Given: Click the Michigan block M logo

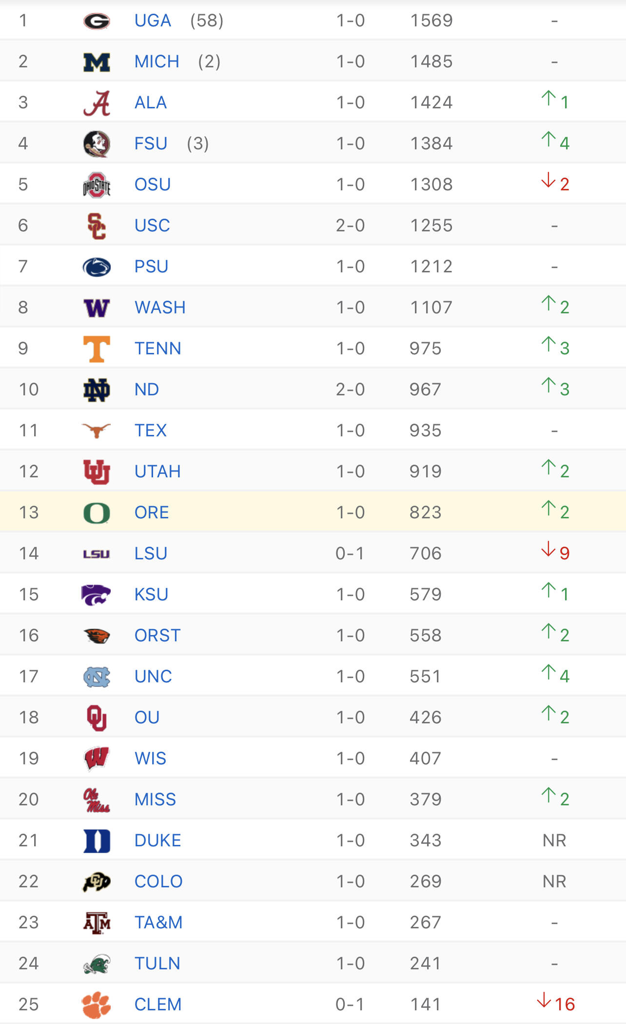Looking at the screenshot, I should (97, 62).
